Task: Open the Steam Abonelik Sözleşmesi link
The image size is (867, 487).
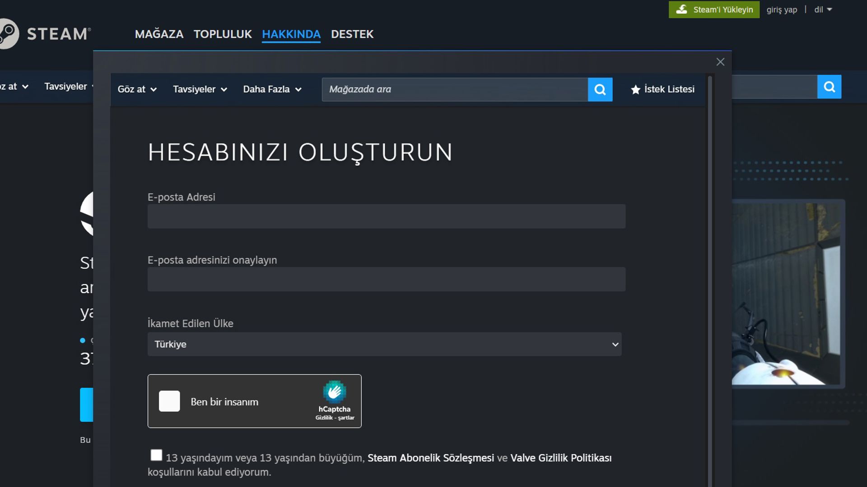Action: tap(430, 458)
